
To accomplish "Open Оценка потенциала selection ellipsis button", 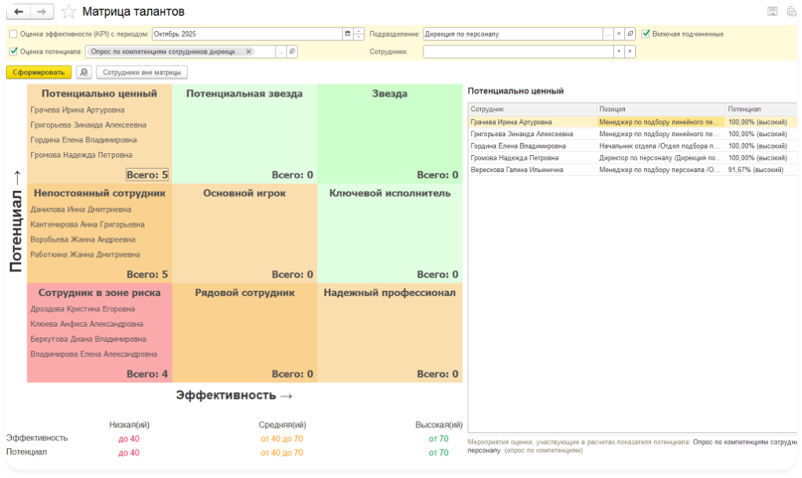I will [x=280, y=52].
